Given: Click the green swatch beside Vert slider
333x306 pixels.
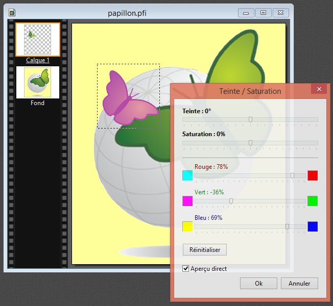Looking at the screenshot, I should pyautogui.click(x=313, y=201).
